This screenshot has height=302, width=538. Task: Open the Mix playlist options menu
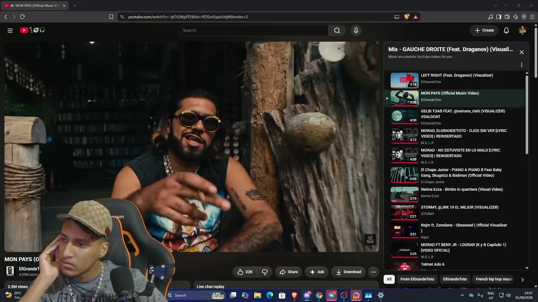point(522,65)
